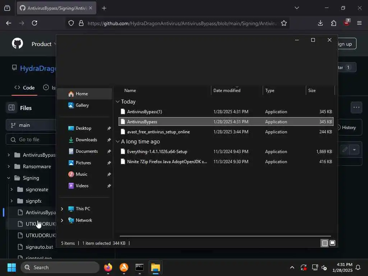The width and height of the screenshot is (368, 276).
Task: Toggle the Files side panel icon
Action: [x=11, y=108]
